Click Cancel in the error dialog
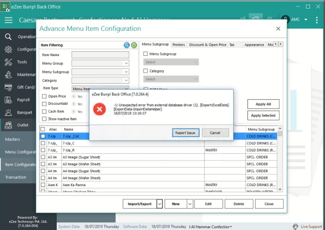The image size is (325, 230). tap(215, 133)
